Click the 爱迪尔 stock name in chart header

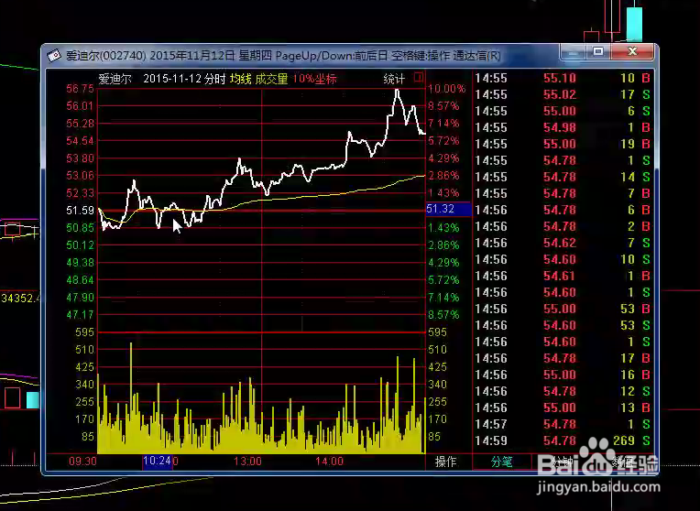click(x=115, y=79)
